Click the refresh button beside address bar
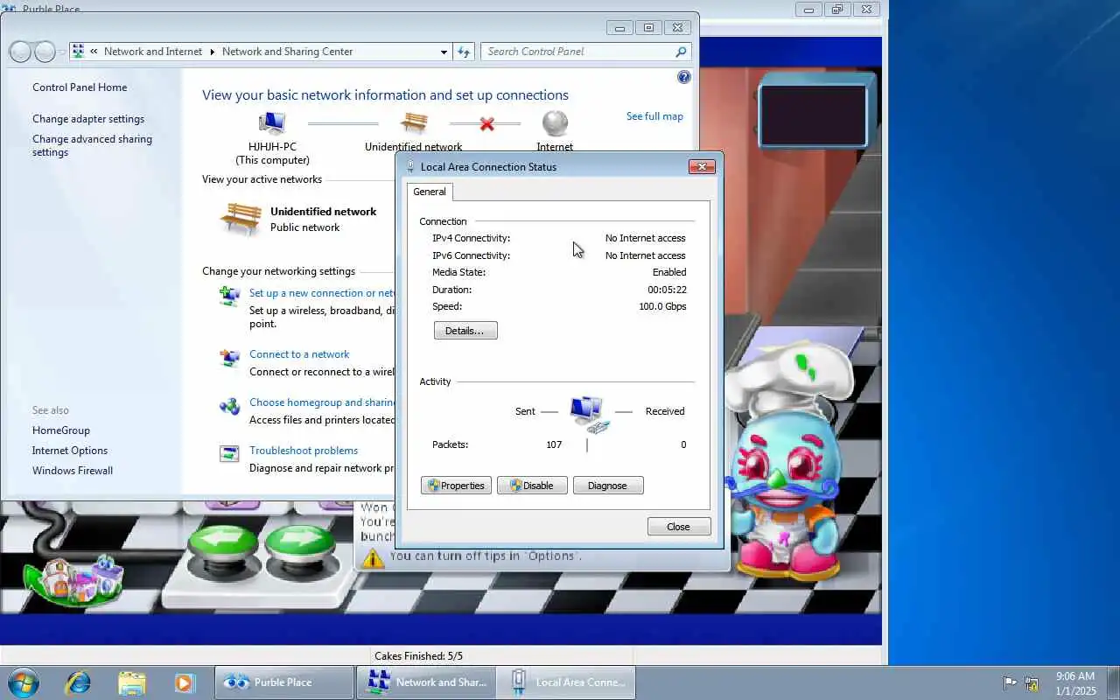The image size is (1120, 700). (x=465, y=52)
